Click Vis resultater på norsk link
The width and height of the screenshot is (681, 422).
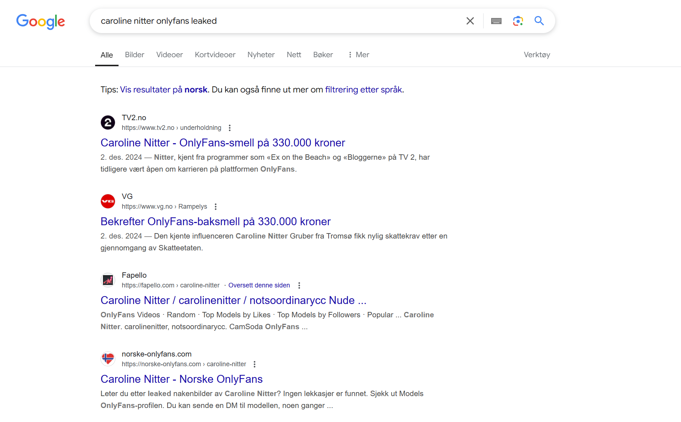[x=164, y=90]
